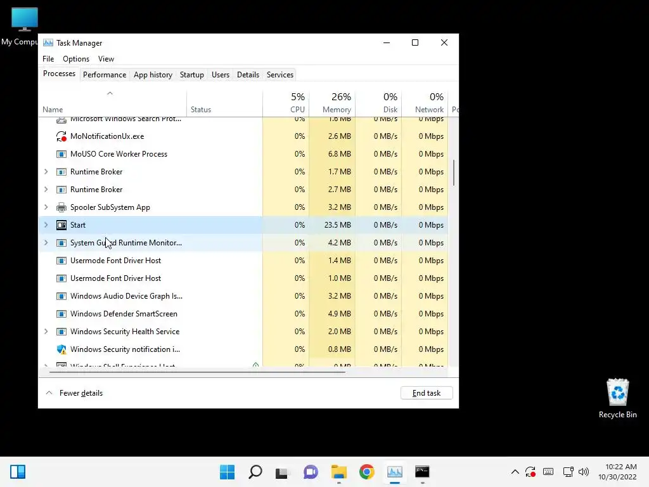Click the Task Manager taskbar icon
Image resolution: width=649 pixels, height=487 pixels.
[395, 472]
